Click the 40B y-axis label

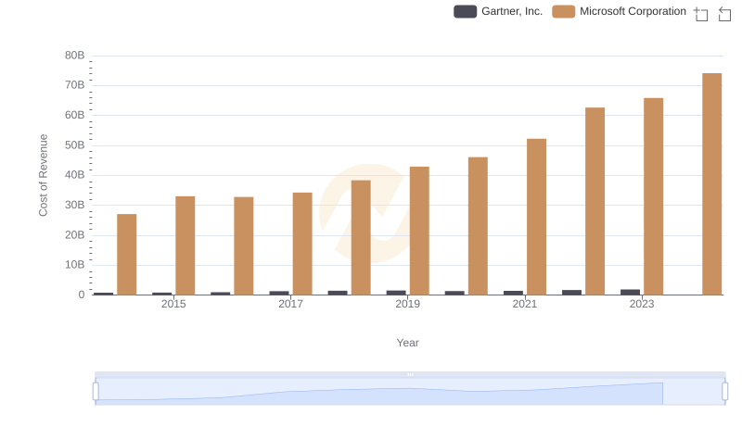tap(75, 175)
